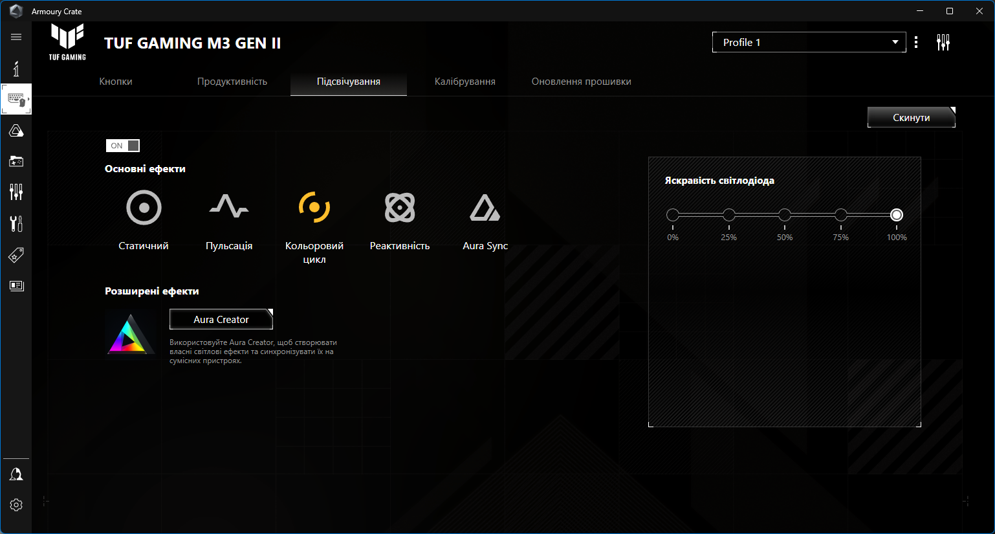Minimize the Armoury Crate window

(x=920, y=11)
